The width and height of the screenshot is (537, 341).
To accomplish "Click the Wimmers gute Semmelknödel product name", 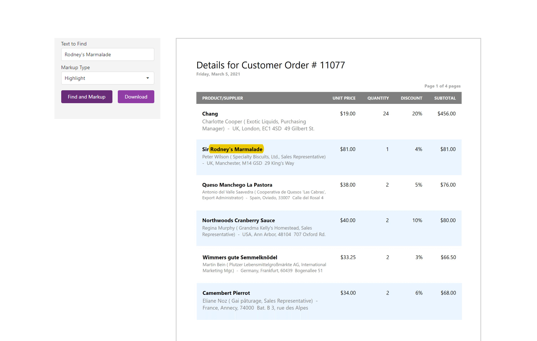I will click(x=240, y=257).
